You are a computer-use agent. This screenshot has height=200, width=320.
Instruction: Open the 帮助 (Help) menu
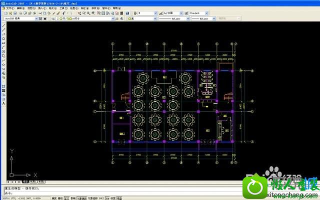116,8
